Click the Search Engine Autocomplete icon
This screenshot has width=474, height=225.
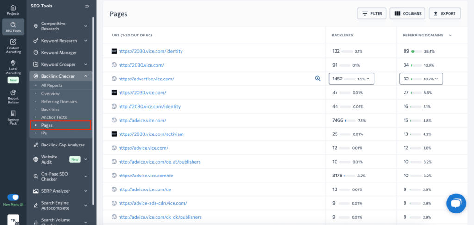click(x=36, y=206)
